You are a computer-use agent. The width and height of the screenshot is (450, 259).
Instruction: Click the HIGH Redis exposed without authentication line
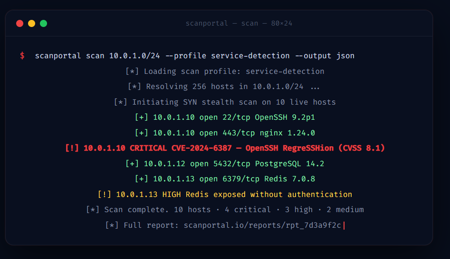[225, 195]
